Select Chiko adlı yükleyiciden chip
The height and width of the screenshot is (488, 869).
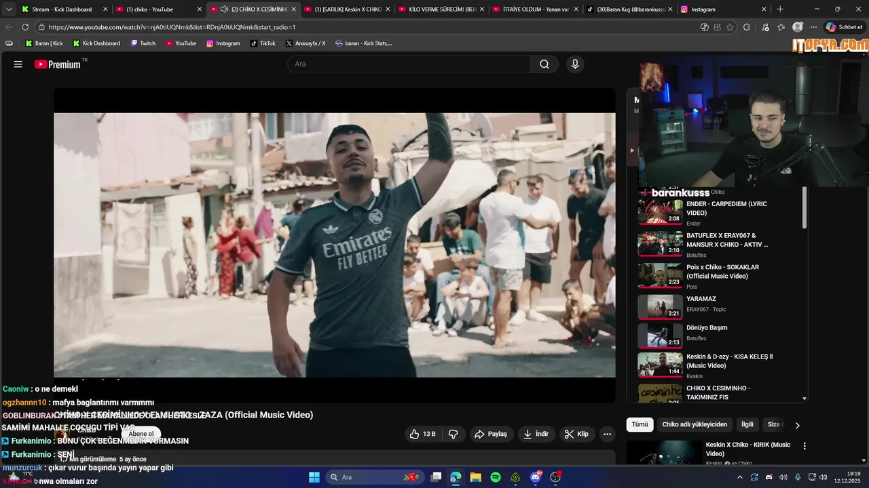click(695, 424)
